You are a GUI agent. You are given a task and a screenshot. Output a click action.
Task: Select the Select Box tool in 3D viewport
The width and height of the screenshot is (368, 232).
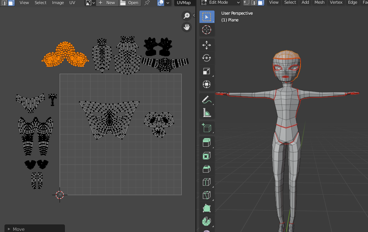tap(207, 17)
